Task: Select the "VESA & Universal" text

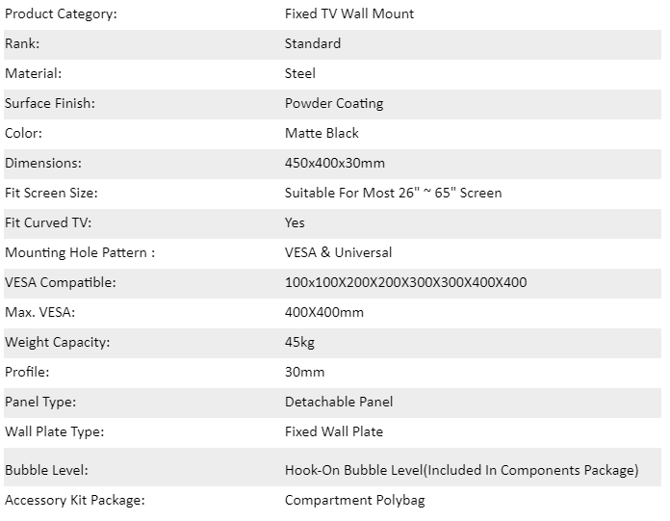Action: click(x=338, y=252)
